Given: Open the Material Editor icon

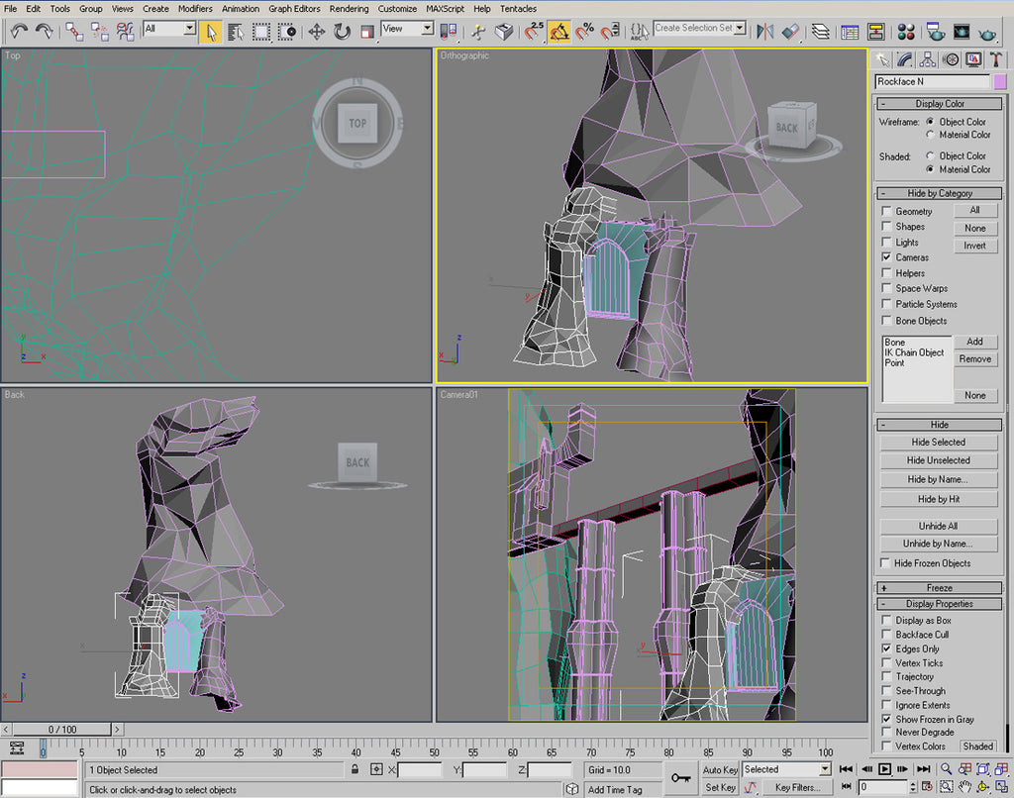Looking at the screenshot, I should 905,31.
